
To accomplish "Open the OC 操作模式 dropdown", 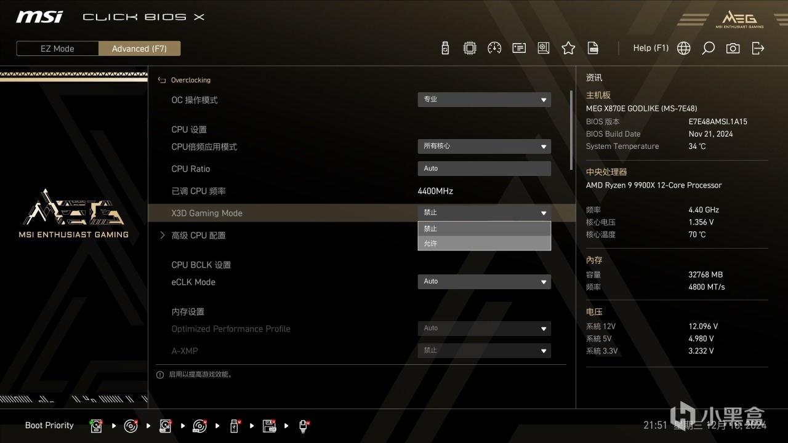I will tap(484, 100).
